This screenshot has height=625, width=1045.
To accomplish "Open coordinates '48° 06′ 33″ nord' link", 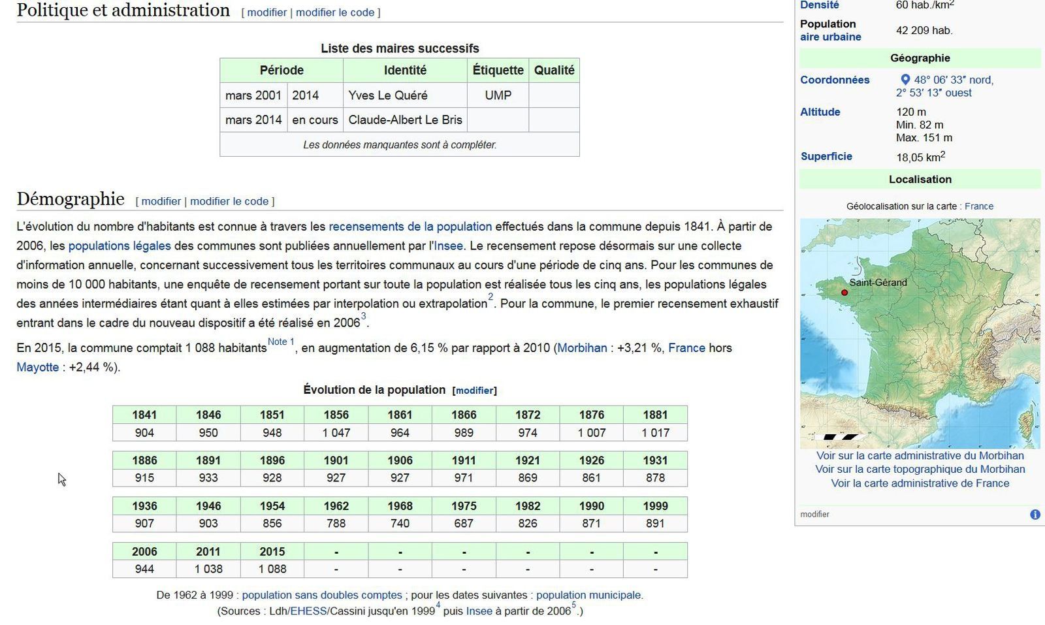I will tap(954, 80).
